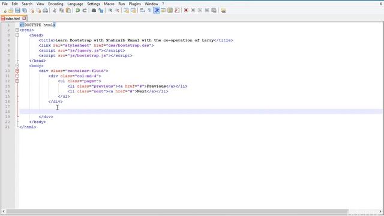This screenshot has height=216, width=384.
Task: Collapse the ul pager fold on line 12
Action: point(17,81)
